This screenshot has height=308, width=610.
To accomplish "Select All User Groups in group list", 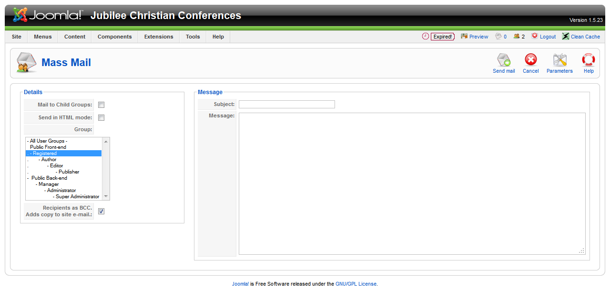I will tap(64, 141).
